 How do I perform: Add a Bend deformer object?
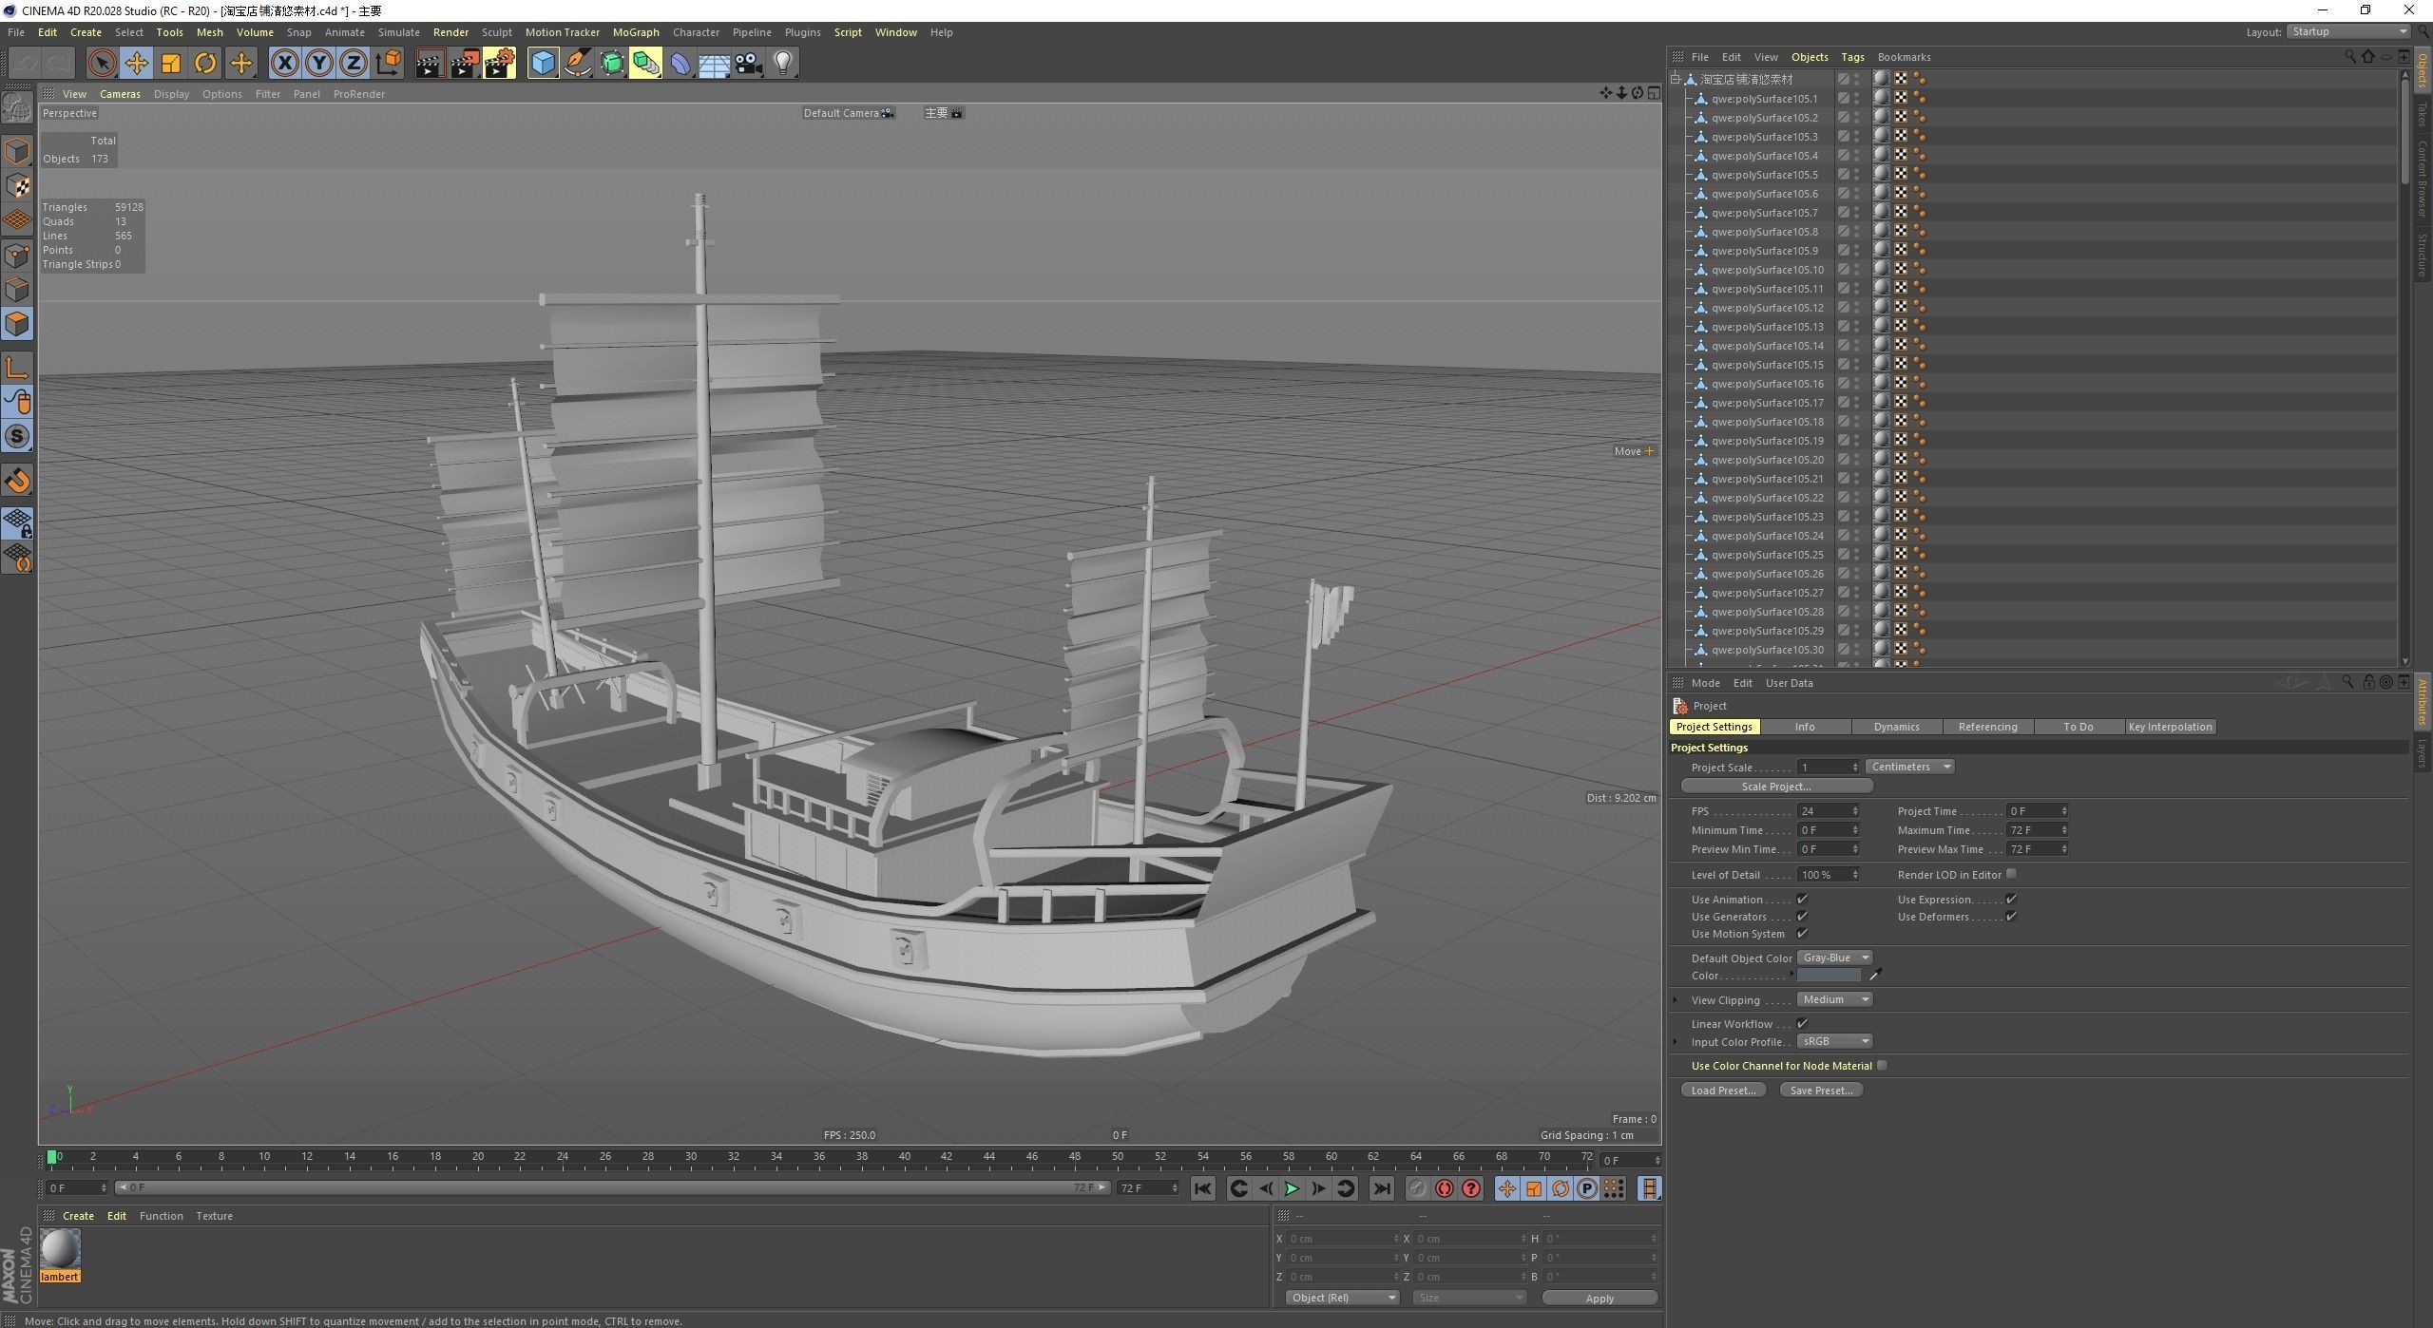680,64
